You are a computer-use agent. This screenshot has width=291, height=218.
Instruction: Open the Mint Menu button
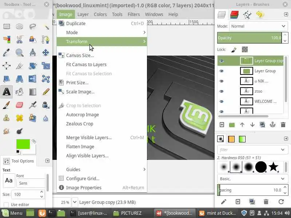12,213
